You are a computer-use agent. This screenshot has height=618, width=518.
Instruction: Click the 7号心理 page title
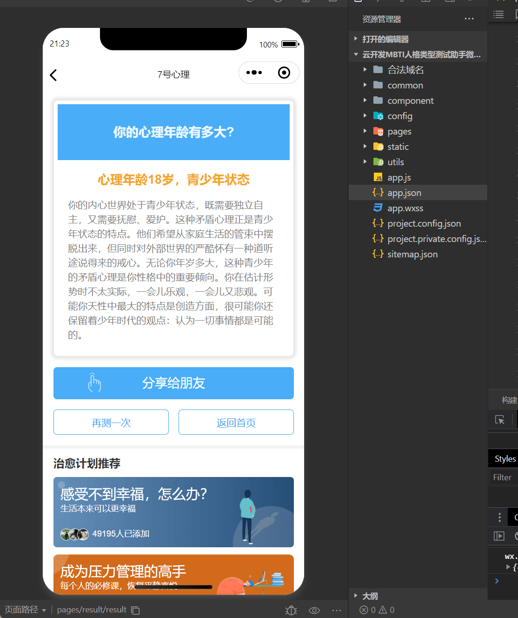coord(173,74)
